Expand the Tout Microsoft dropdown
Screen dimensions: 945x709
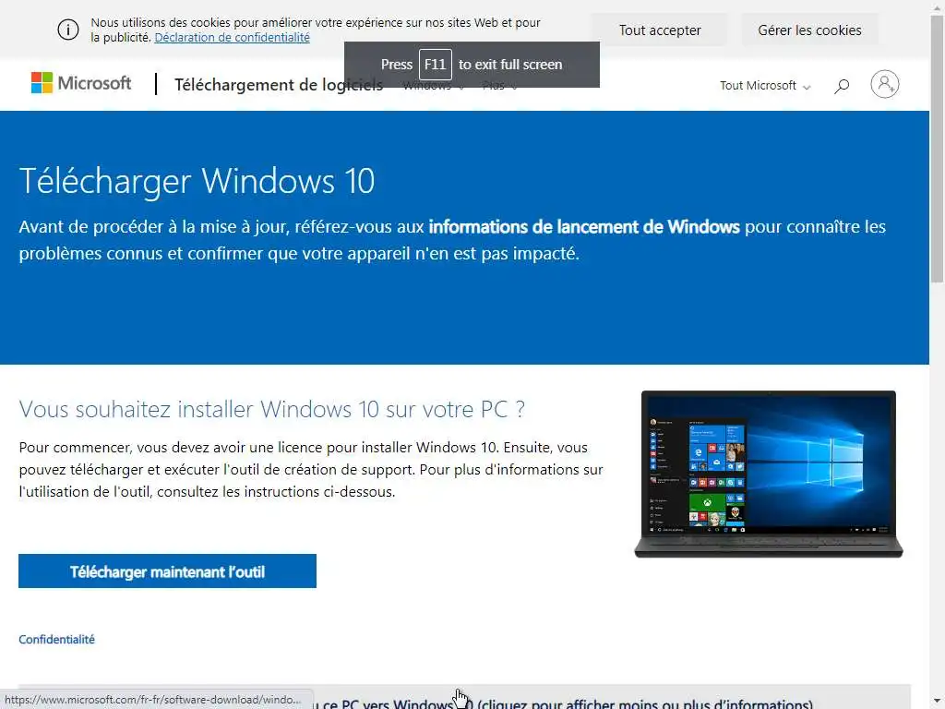coord(765,86)
